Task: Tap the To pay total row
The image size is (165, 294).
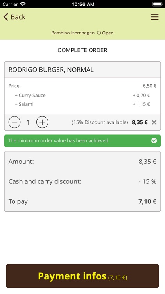Action: [x=82, y=201]
